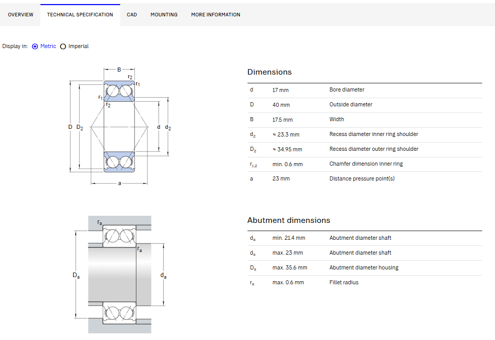Click Chamfer dimension inner ring text
Image resolution: width=495 pixels, height=340 pixels.
pos(366,164)
